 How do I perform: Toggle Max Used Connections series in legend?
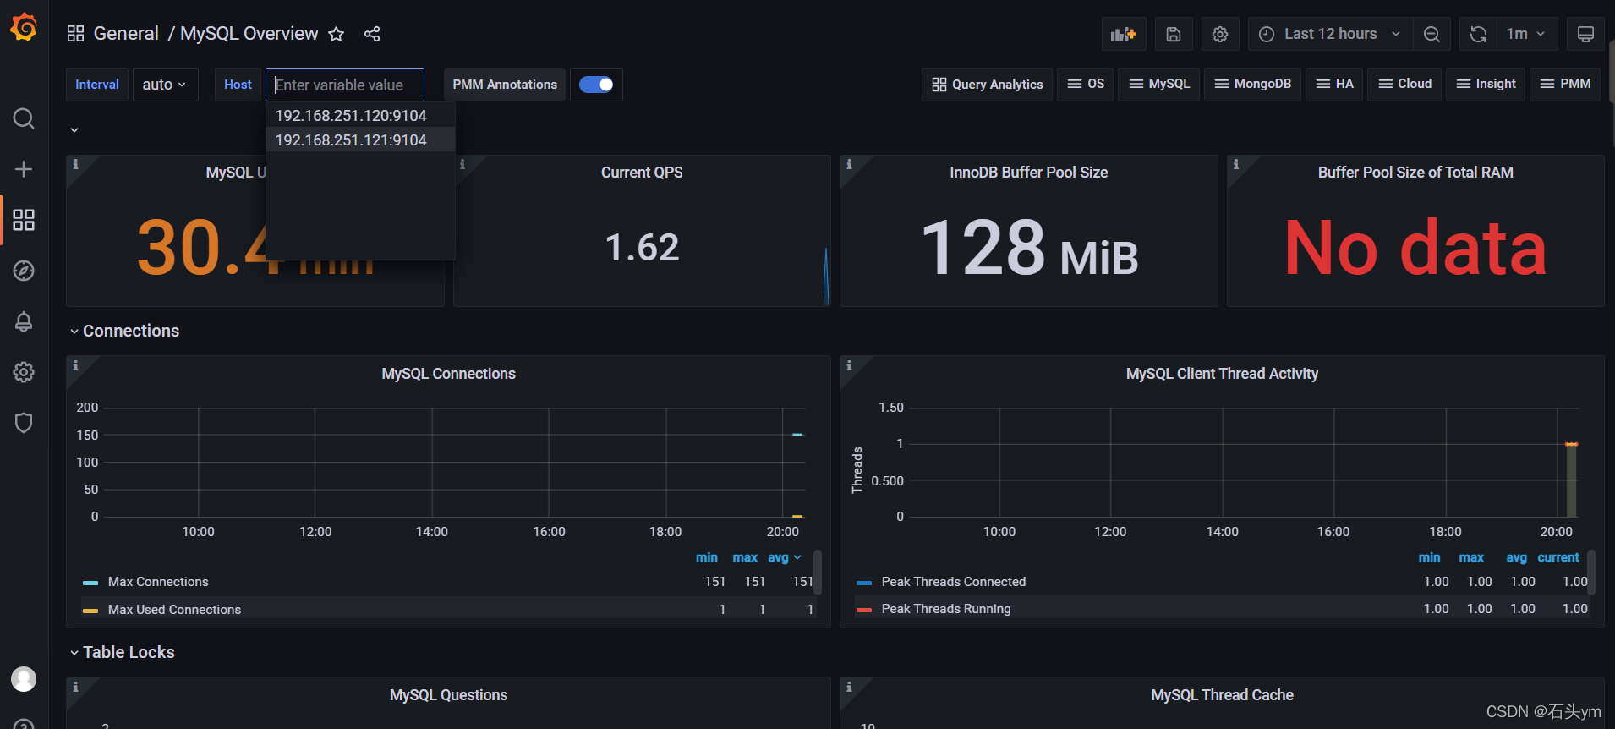pos(174,610)
